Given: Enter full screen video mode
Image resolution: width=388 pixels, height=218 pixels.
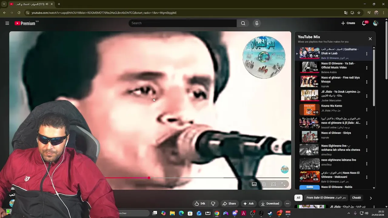Looking at the screenshot, I should pos(283,184).
